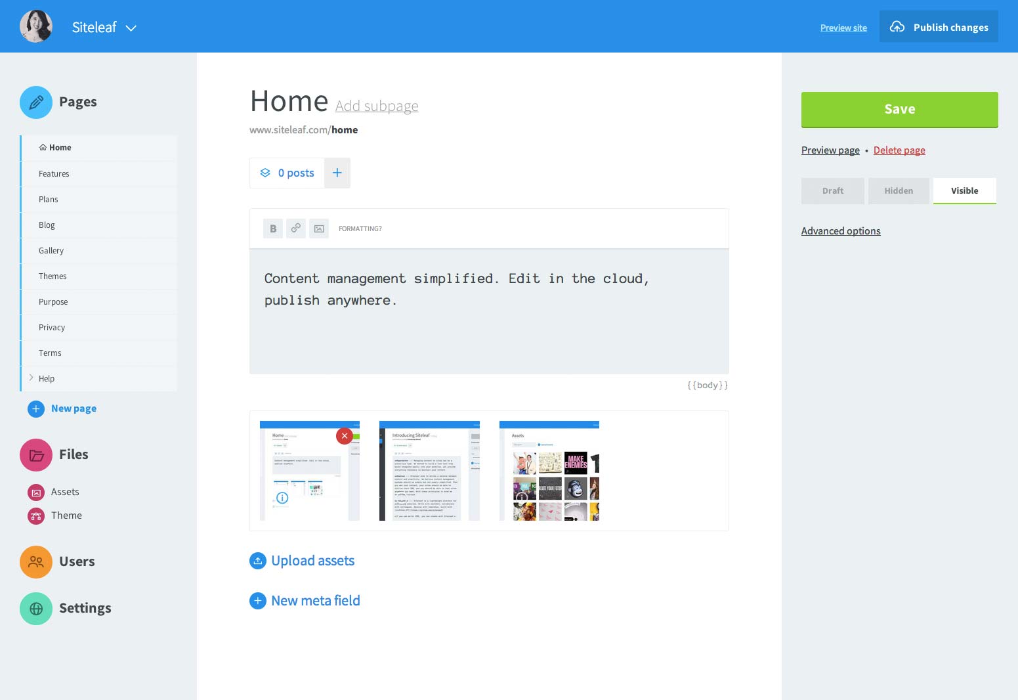Open the Purpose page
This screenshot has height=700, width=1018.
click(99, 302)
